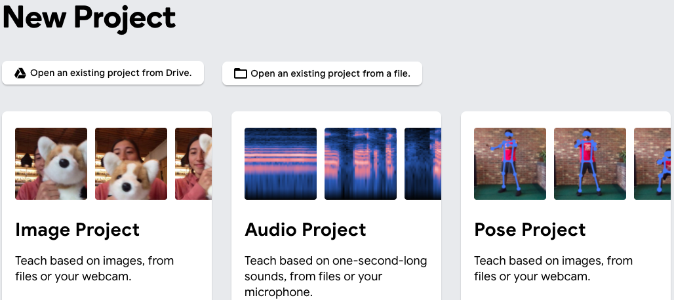Image resolution: width=674 pixels, height=300 pixels.
Task: Select the Audio Project title
Action: point(305,230)
